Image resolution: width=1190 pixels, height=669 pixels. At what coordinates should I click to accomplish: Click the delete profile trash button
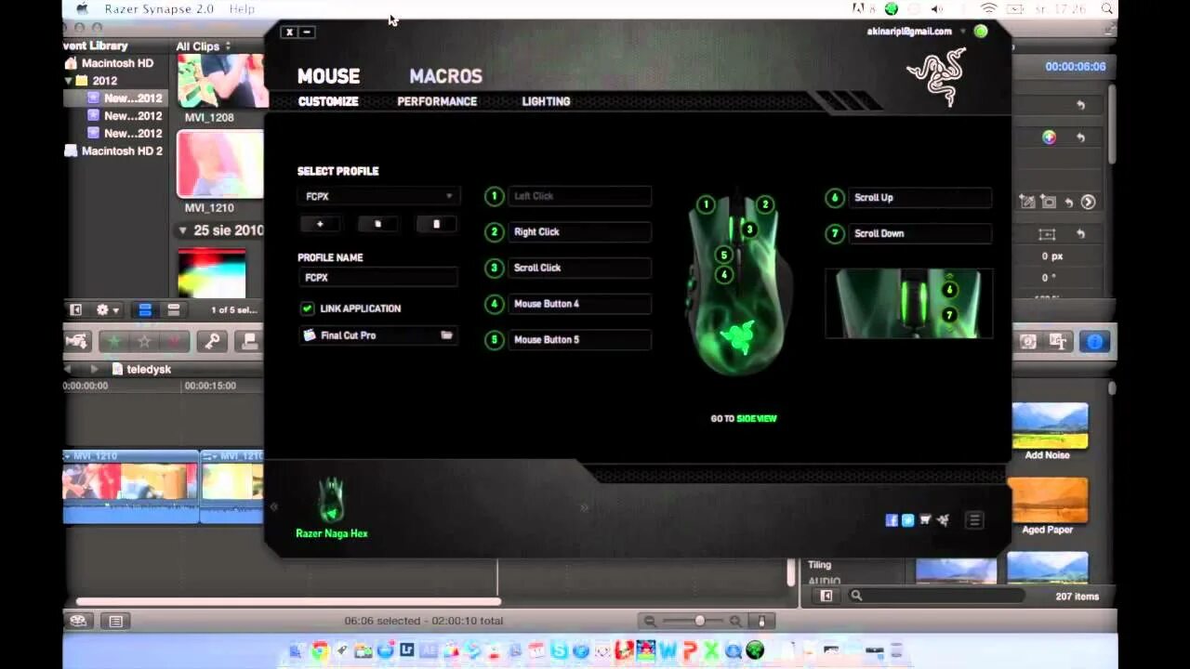point(436,224)
